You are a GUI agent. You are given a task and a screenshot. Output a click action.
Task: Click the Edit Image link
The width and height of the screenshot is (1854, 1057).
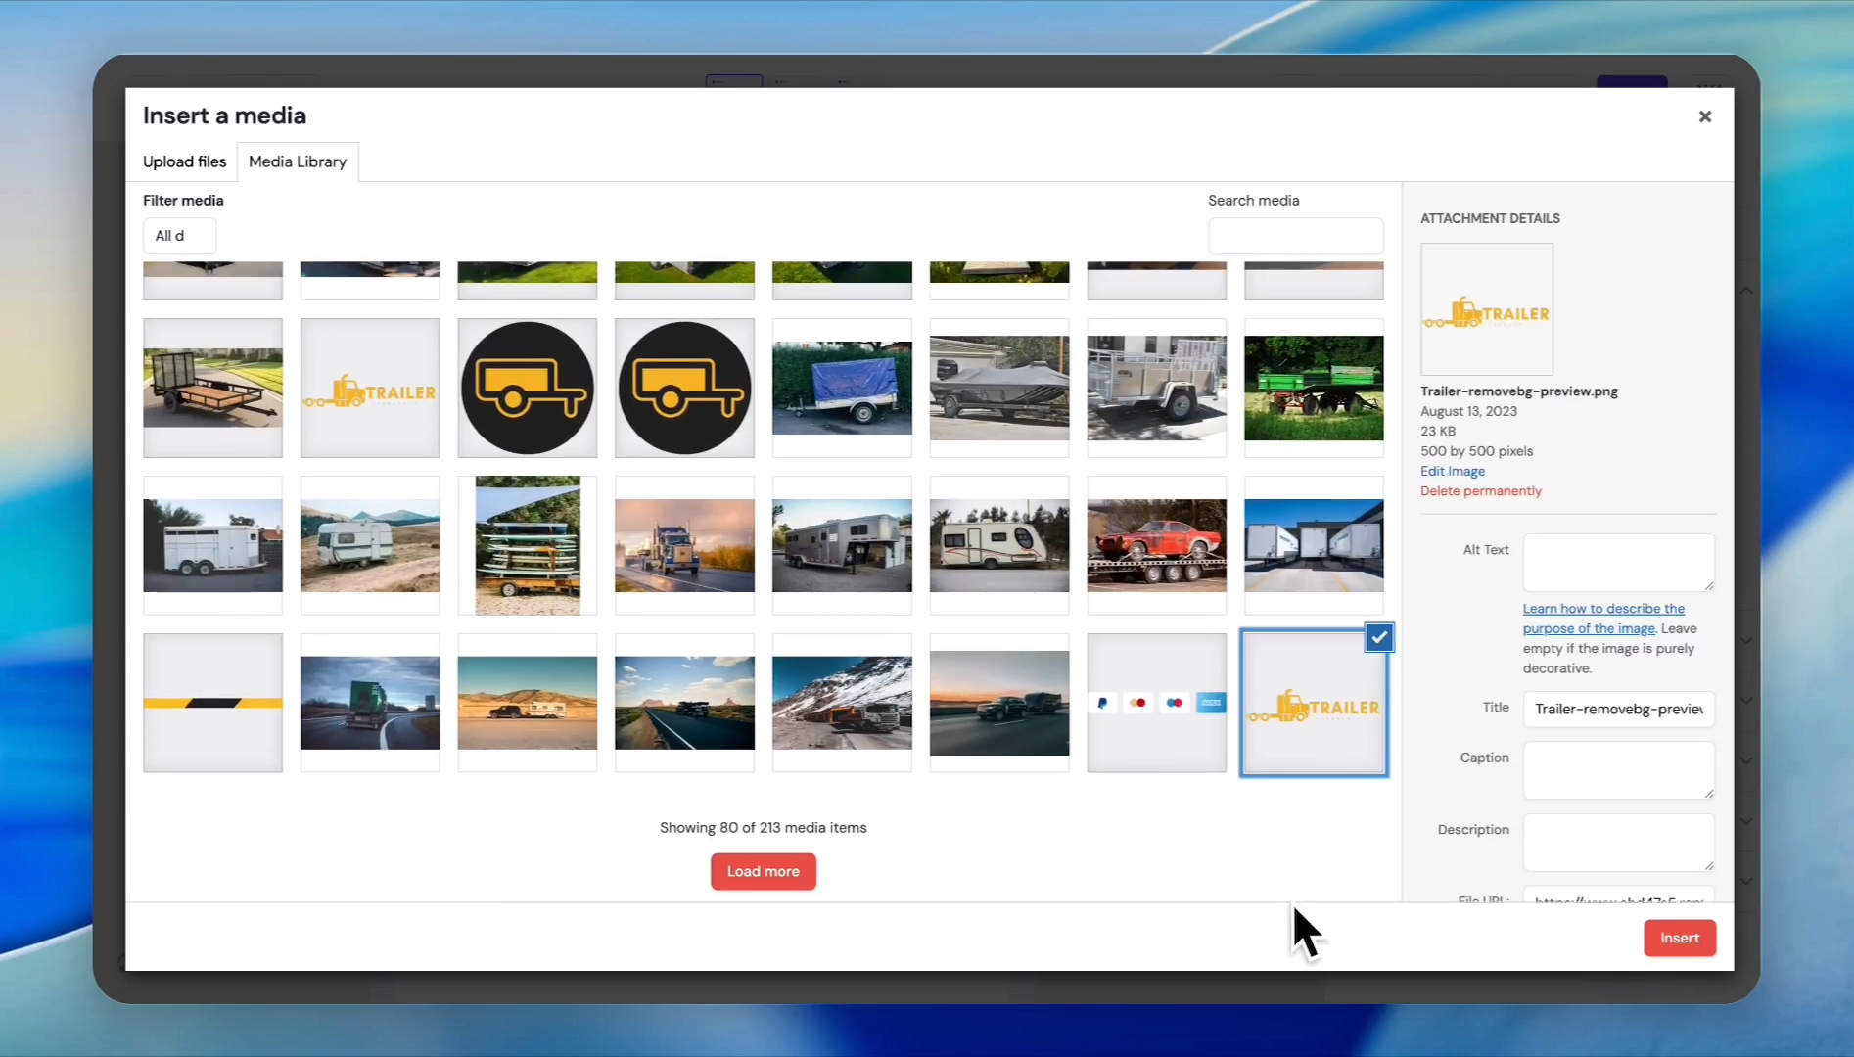pyautogui.click(x=1452, y=471)
